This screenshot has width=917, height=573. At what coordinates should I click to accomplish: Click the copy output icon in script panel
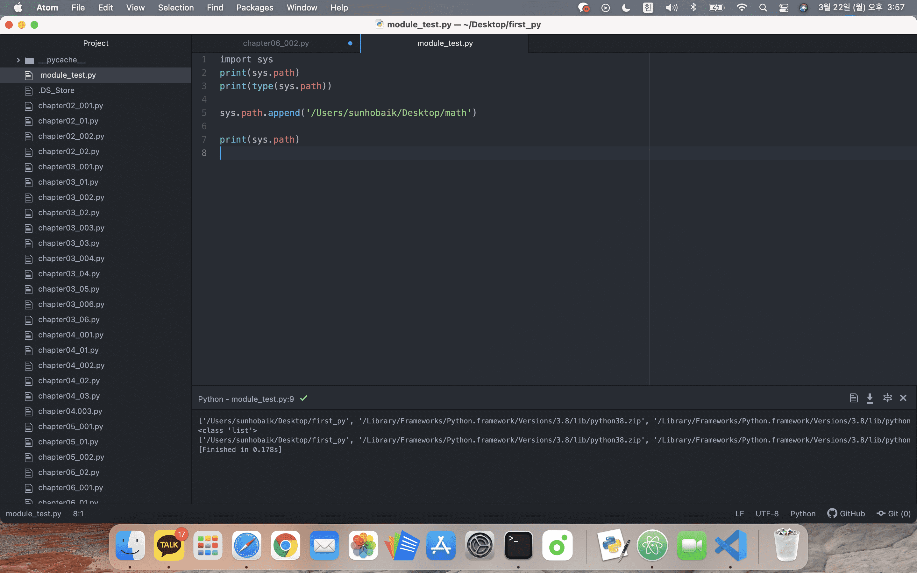[853, 398]
